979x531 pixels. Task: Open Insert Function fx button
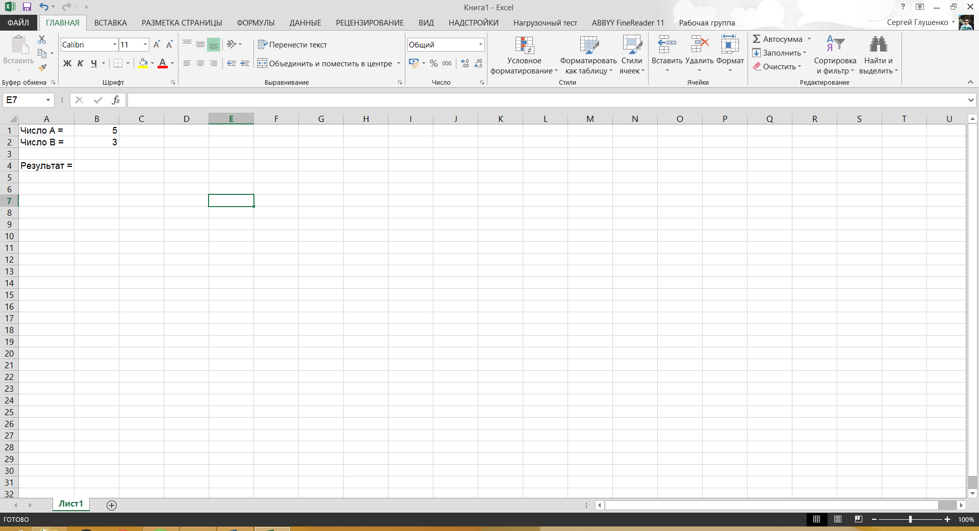point(116,100)
